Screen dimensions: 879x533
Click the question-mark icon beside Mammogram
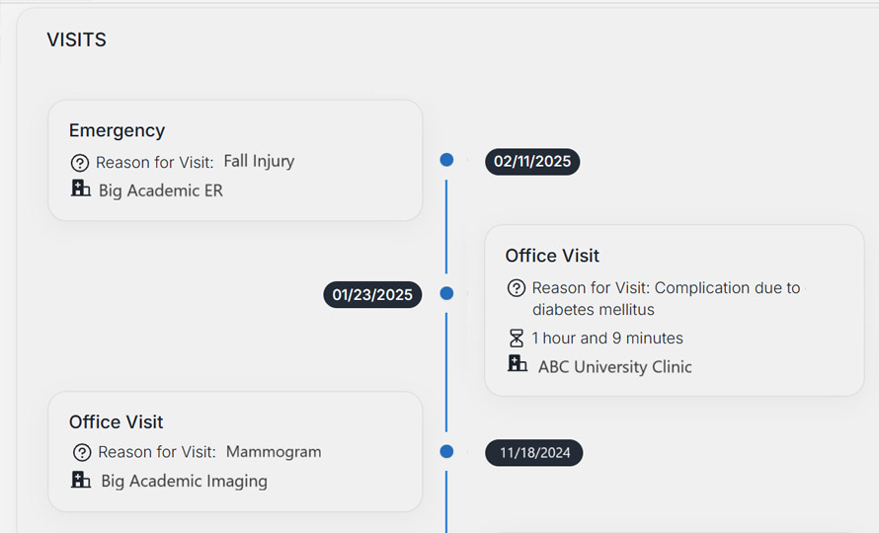[x=82, y=453]
